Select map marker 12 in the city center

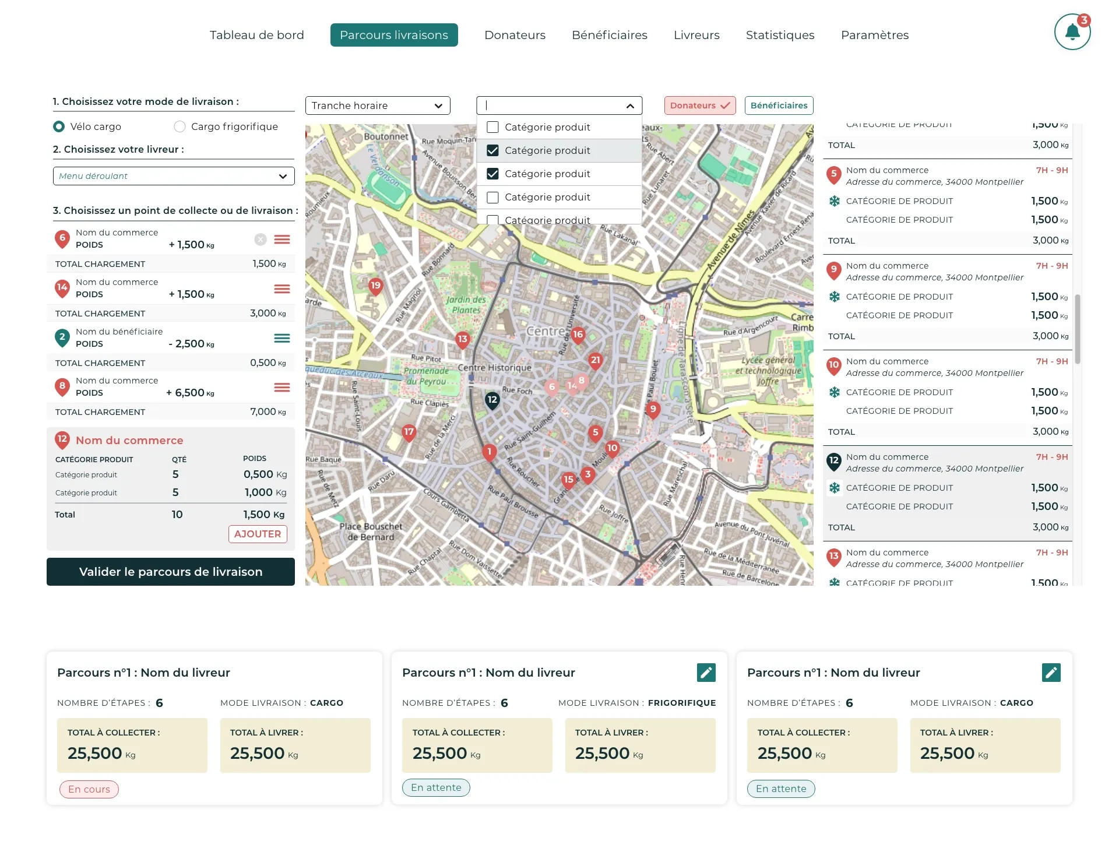click(x=492, y=400)
